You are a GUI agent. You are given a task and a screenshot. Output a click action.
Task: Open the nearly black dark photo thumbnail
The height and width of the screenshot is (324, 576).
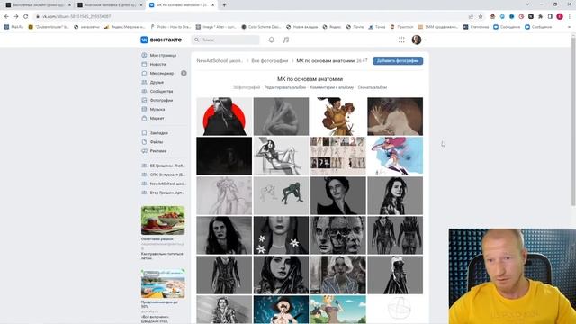pos(224,156)
